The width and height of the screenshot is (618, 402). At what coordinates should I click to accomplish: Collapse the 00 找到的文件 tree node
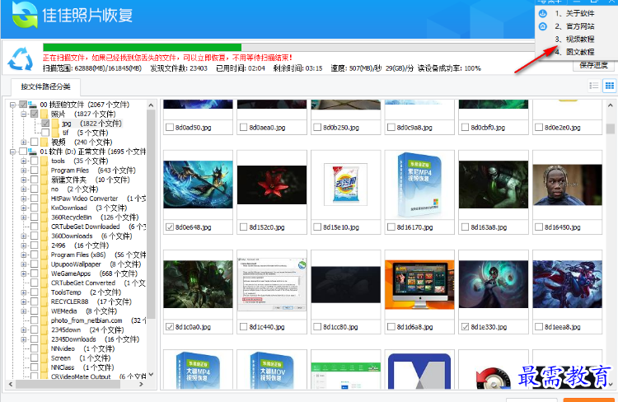(12, 105)
